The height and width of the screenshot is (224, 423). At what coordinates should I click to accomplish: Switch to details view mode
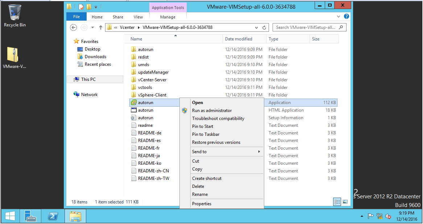337,202
